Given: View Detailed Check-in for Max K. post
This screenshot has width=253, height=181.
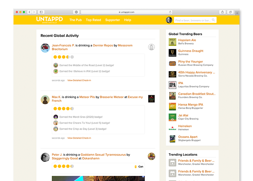Looking at the screenshot, I should click(79, 138).
